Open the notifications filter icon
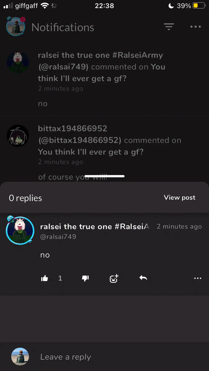The height and width of the screenshot is (371, 209). pos(169,27)
